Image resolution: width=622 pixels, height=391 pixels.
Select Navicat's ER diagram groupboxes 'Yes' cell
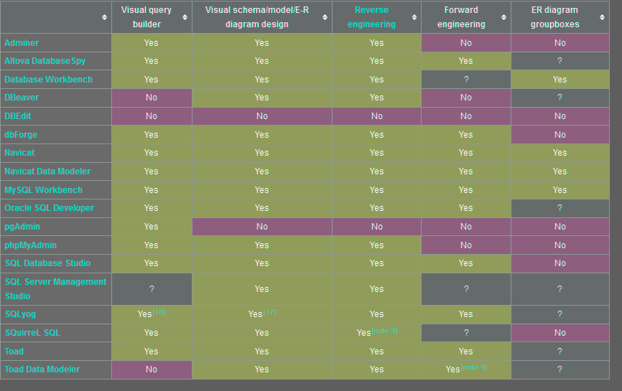pos(560,153)
